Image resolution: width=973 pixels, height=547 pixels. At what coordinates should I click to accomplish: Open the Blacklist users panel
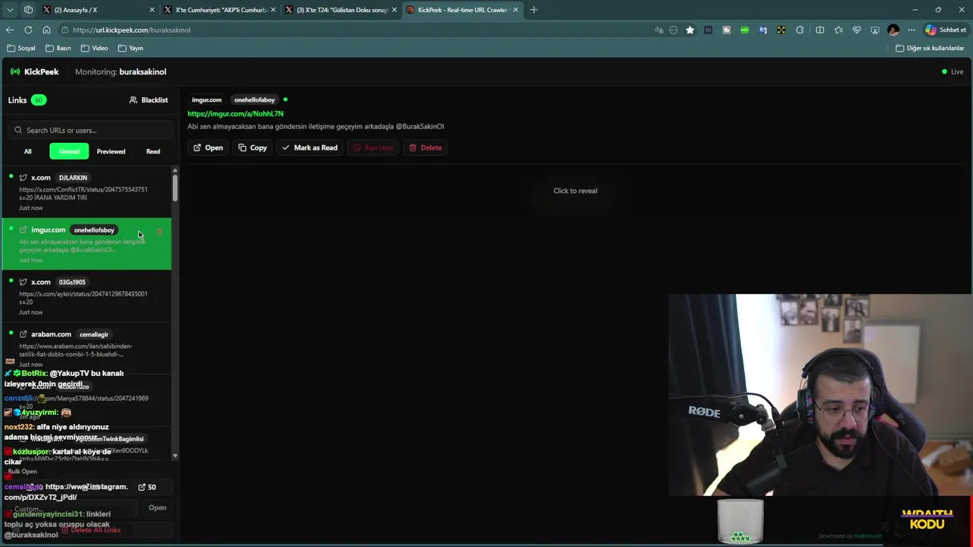(148, 100)
